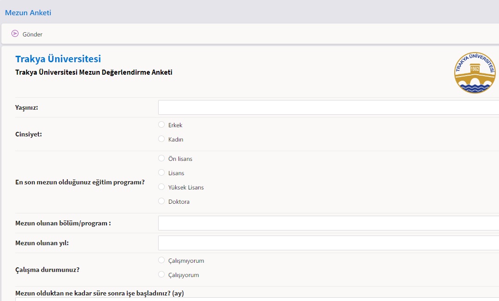
Task: Open the Mezun Anketi page title
Action: (x=28, y=13)
